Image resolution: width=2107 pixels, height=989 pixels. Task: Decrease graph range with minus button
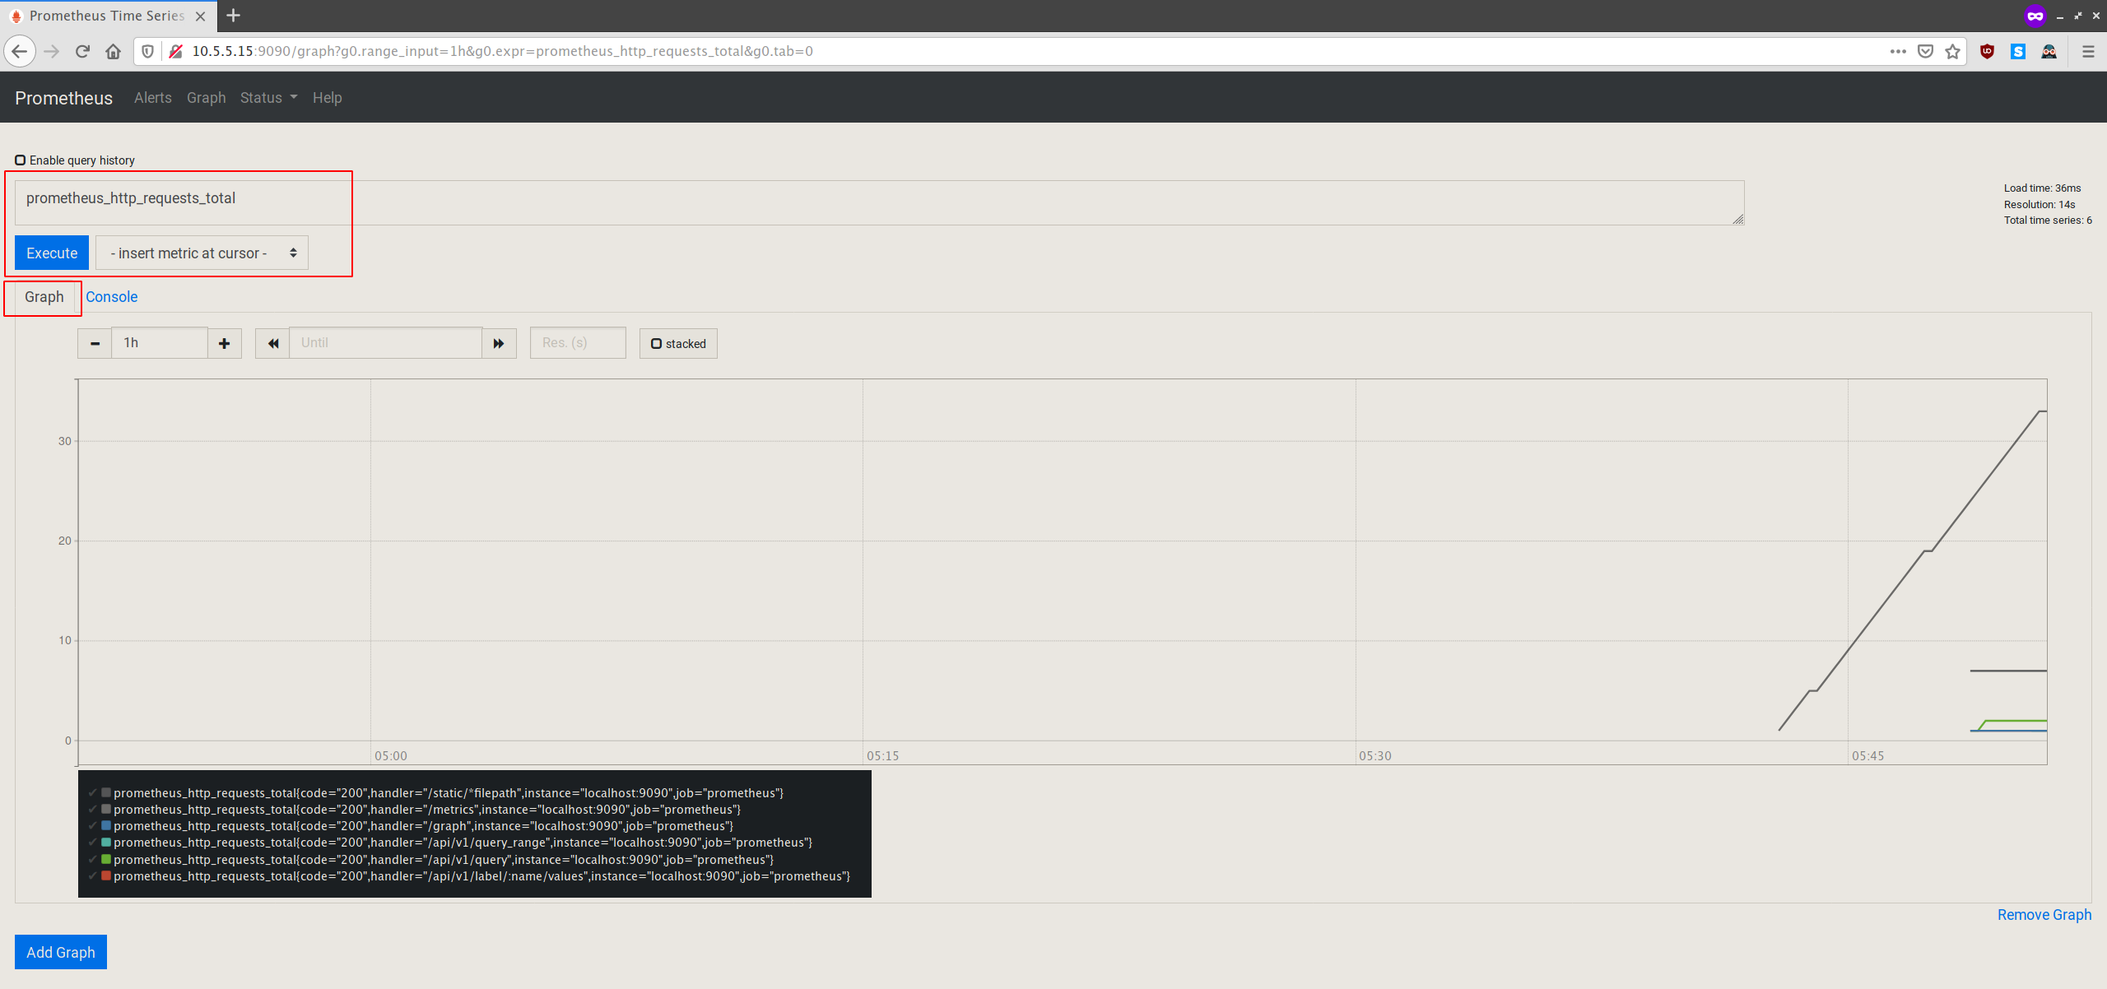(95, 343)
